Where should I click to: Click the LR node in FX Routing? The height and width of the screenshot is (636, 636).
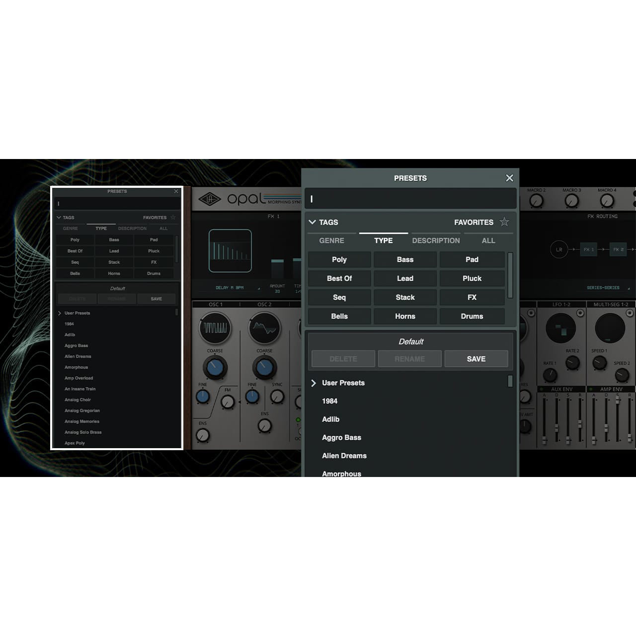559,249
